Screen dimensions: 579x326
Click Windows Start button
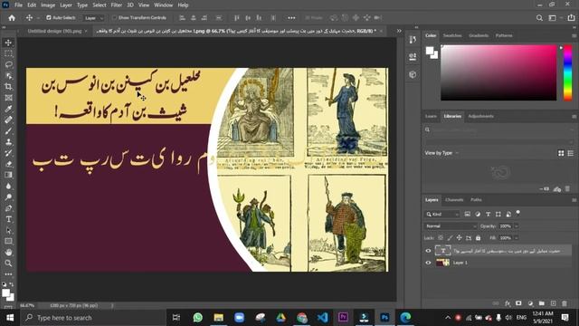click(10, 318)
